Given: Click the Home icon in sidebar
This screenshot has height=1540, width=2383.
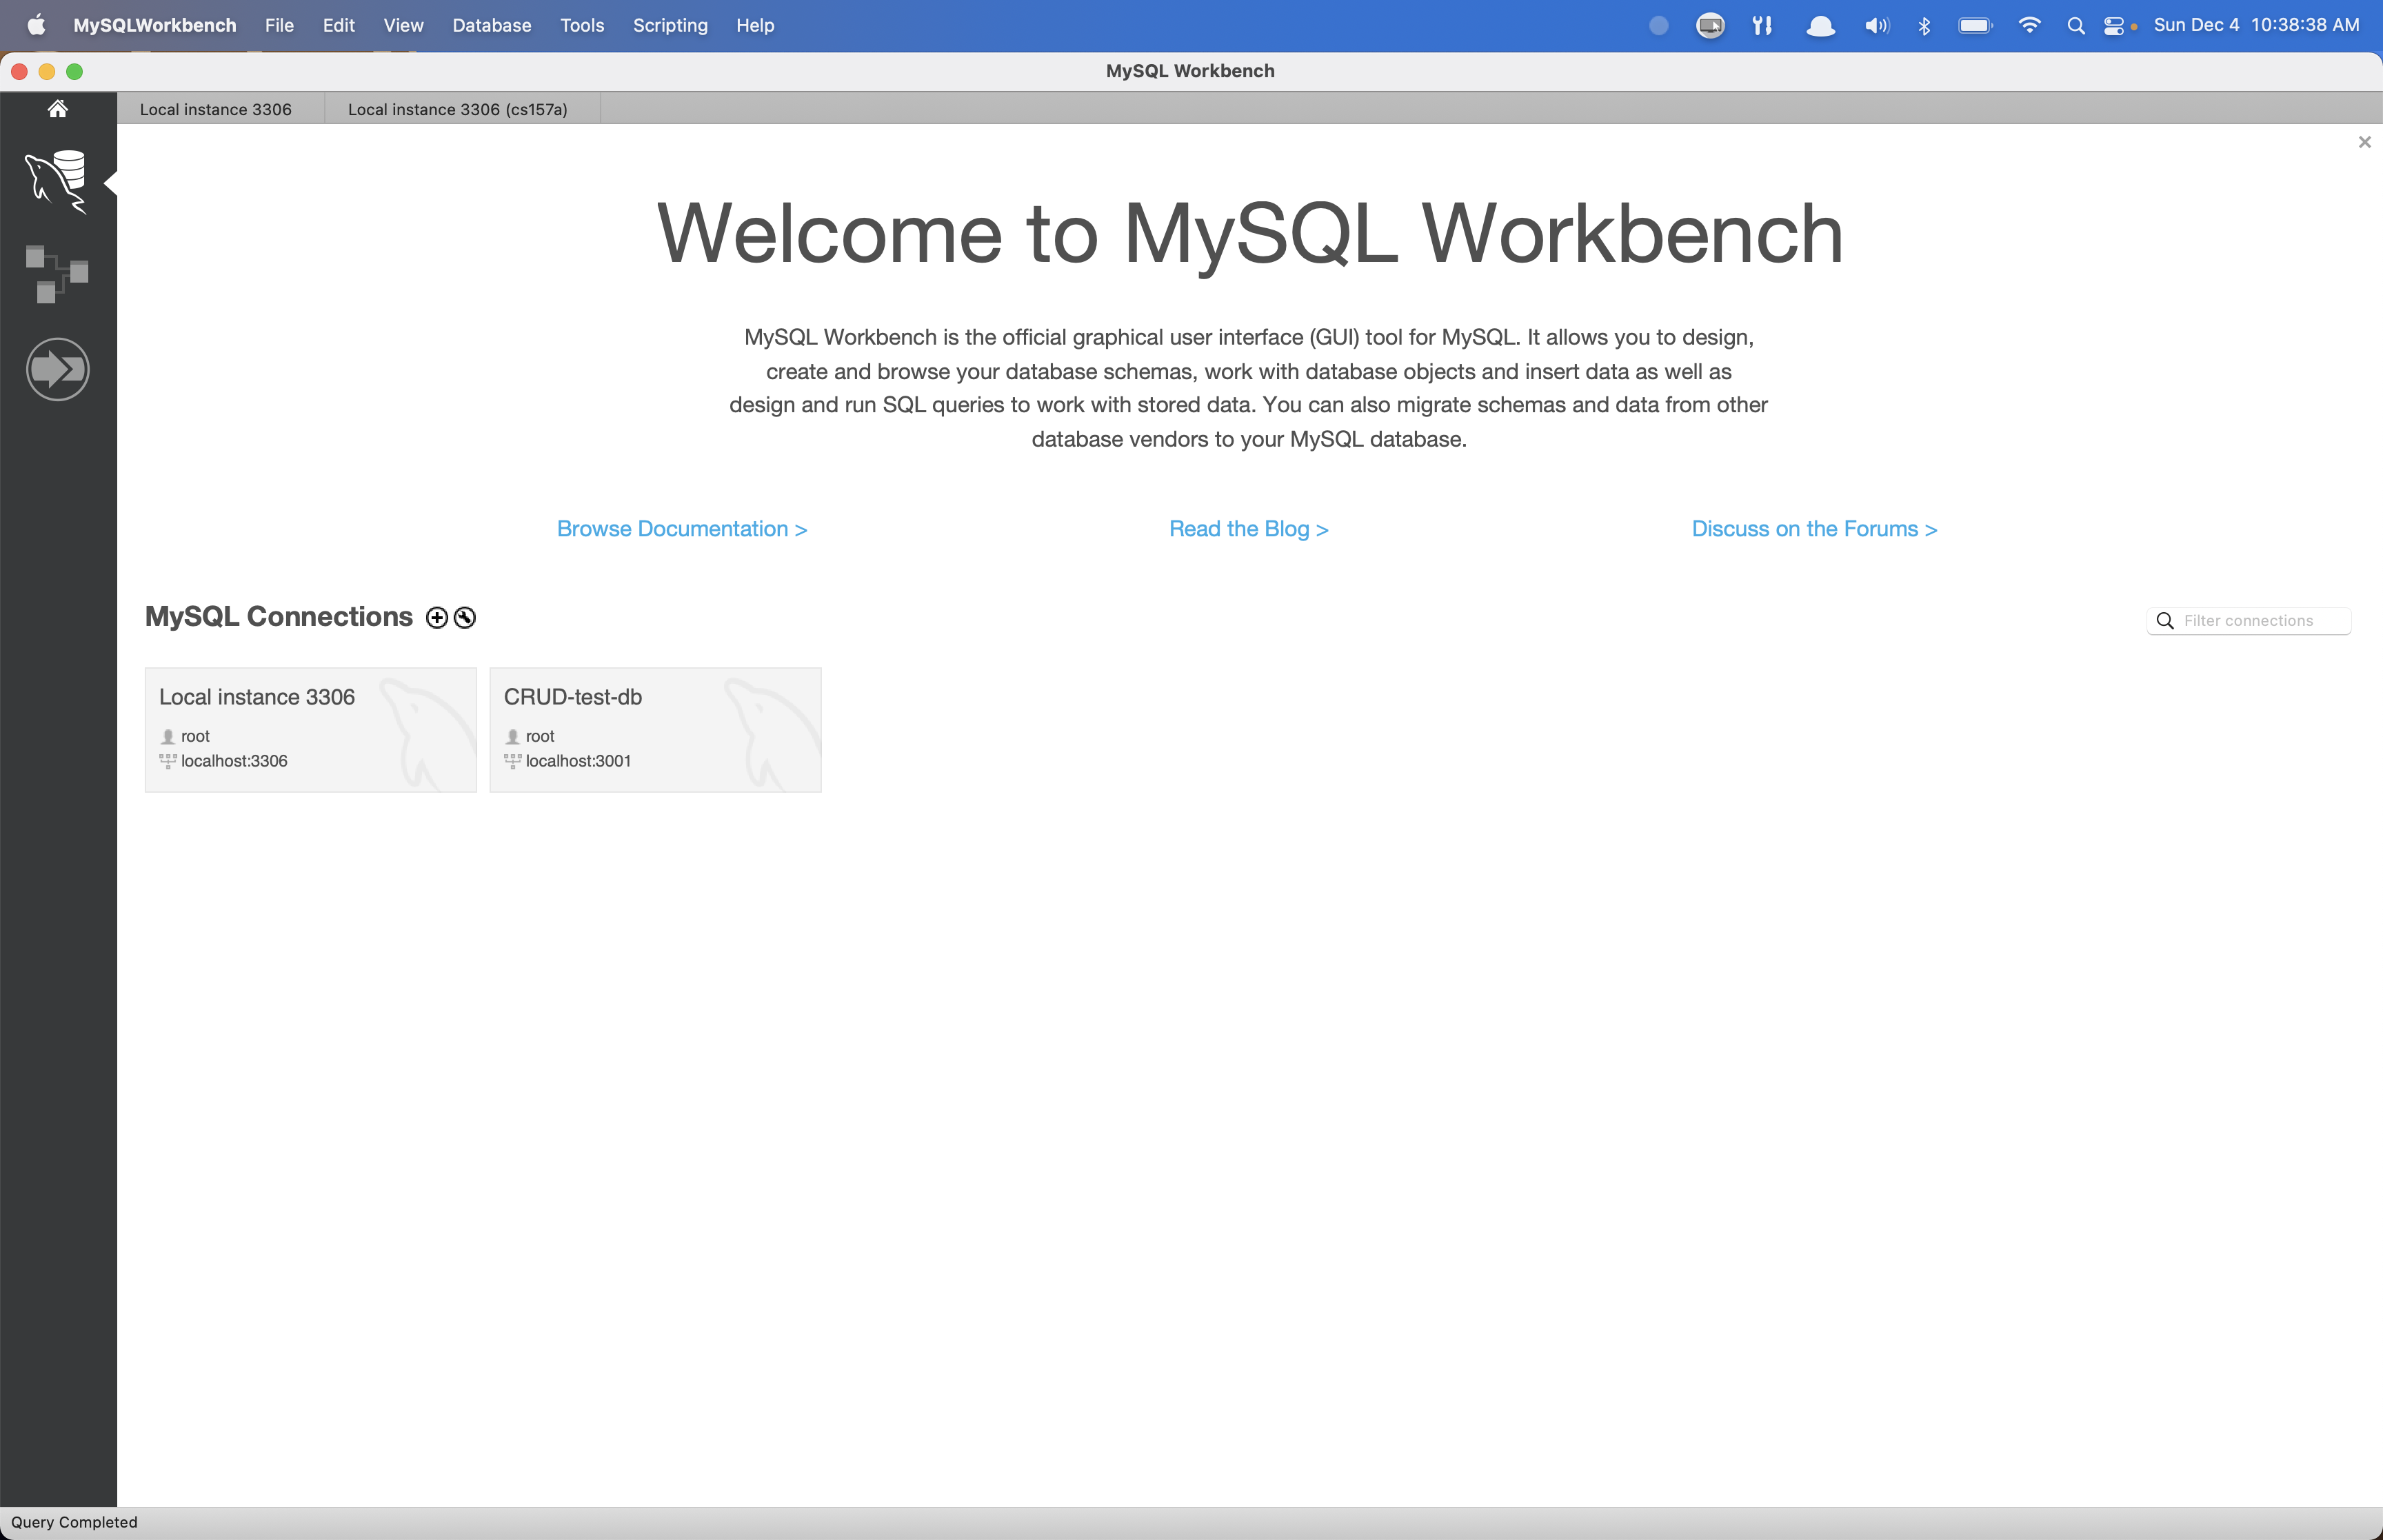Looking at the screenshot, I should click(x=57, y=108).
